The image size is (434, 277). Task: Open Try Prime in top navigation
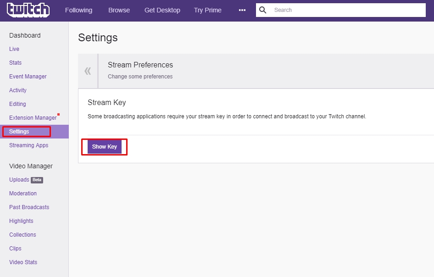pyautogui.click(x=207, y=10)
